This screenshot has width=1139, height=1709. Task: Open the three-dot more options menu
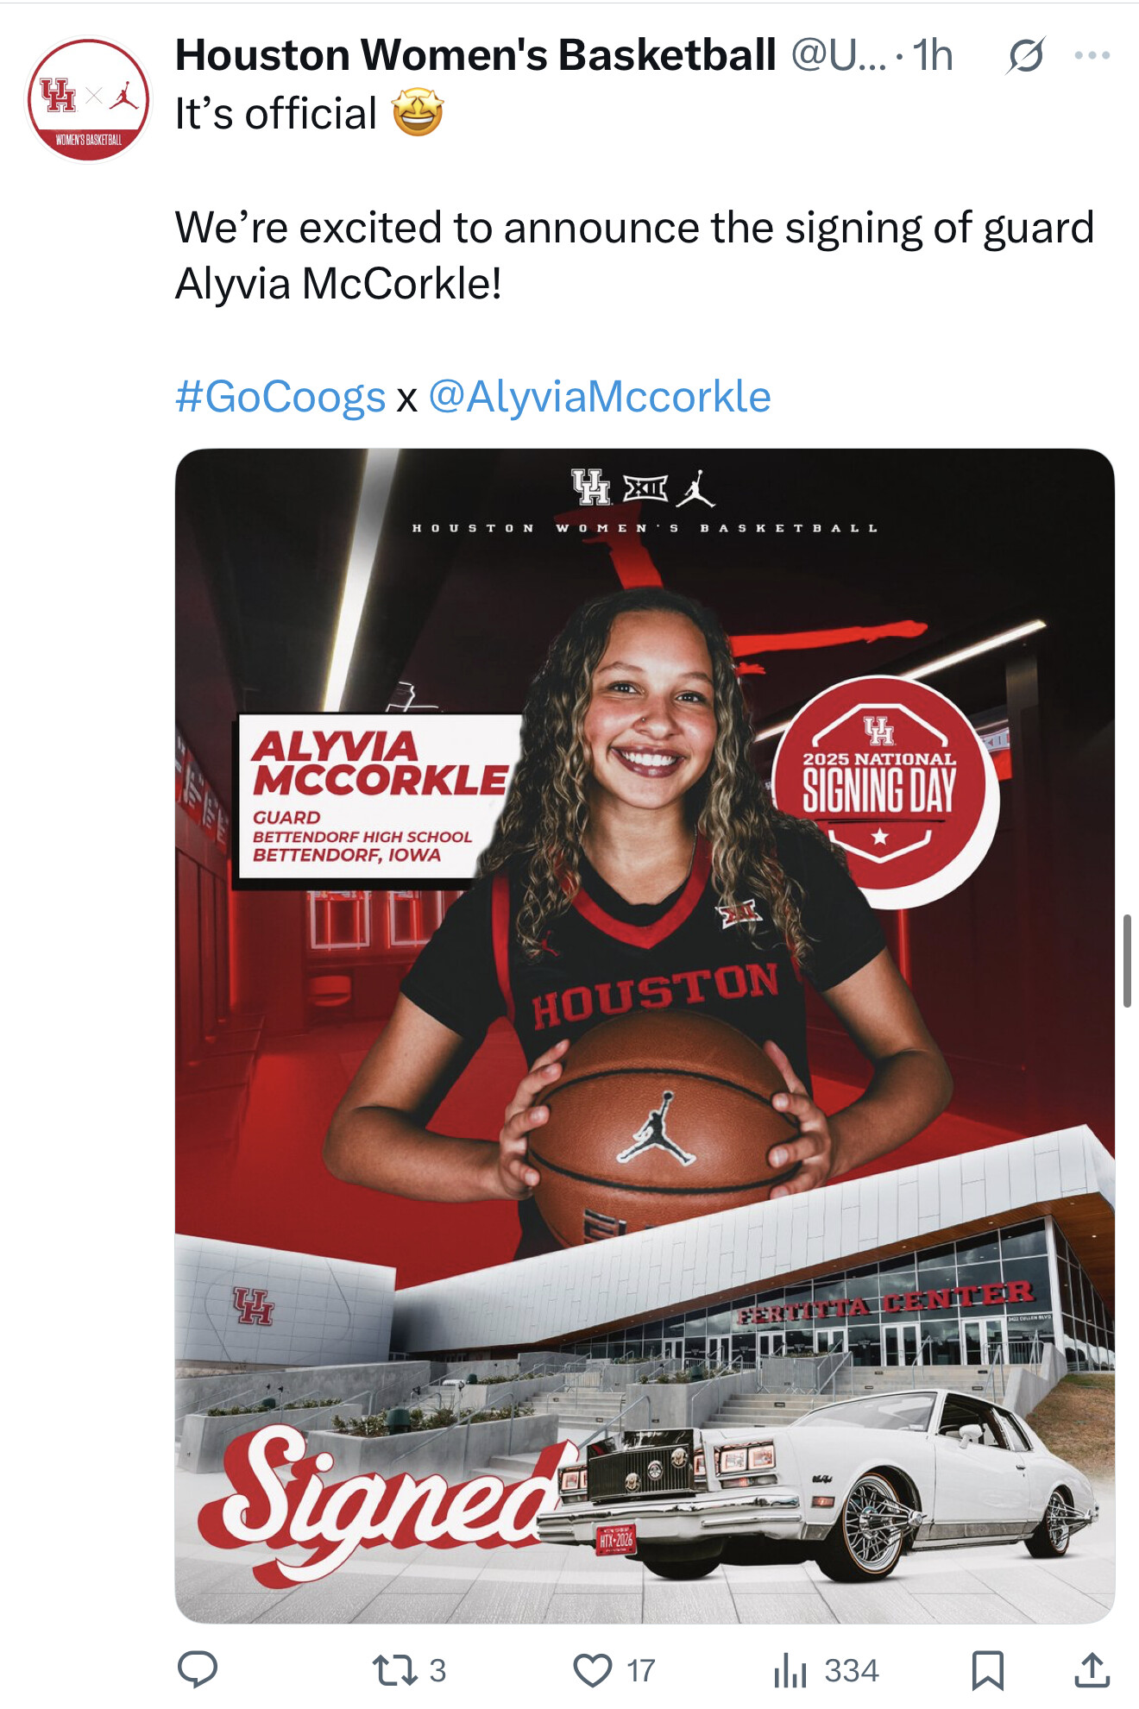point(1092,56)
